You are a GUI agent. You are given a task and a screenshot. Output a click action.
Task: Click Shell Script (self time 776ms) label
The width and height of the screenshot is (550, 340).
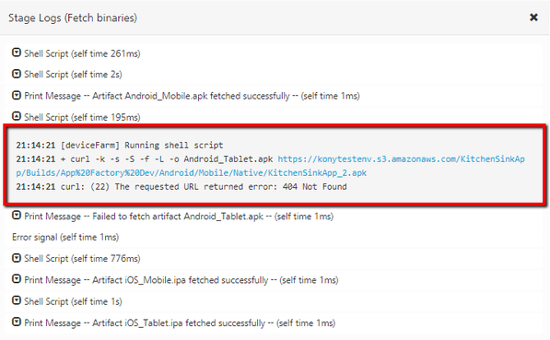82,259
